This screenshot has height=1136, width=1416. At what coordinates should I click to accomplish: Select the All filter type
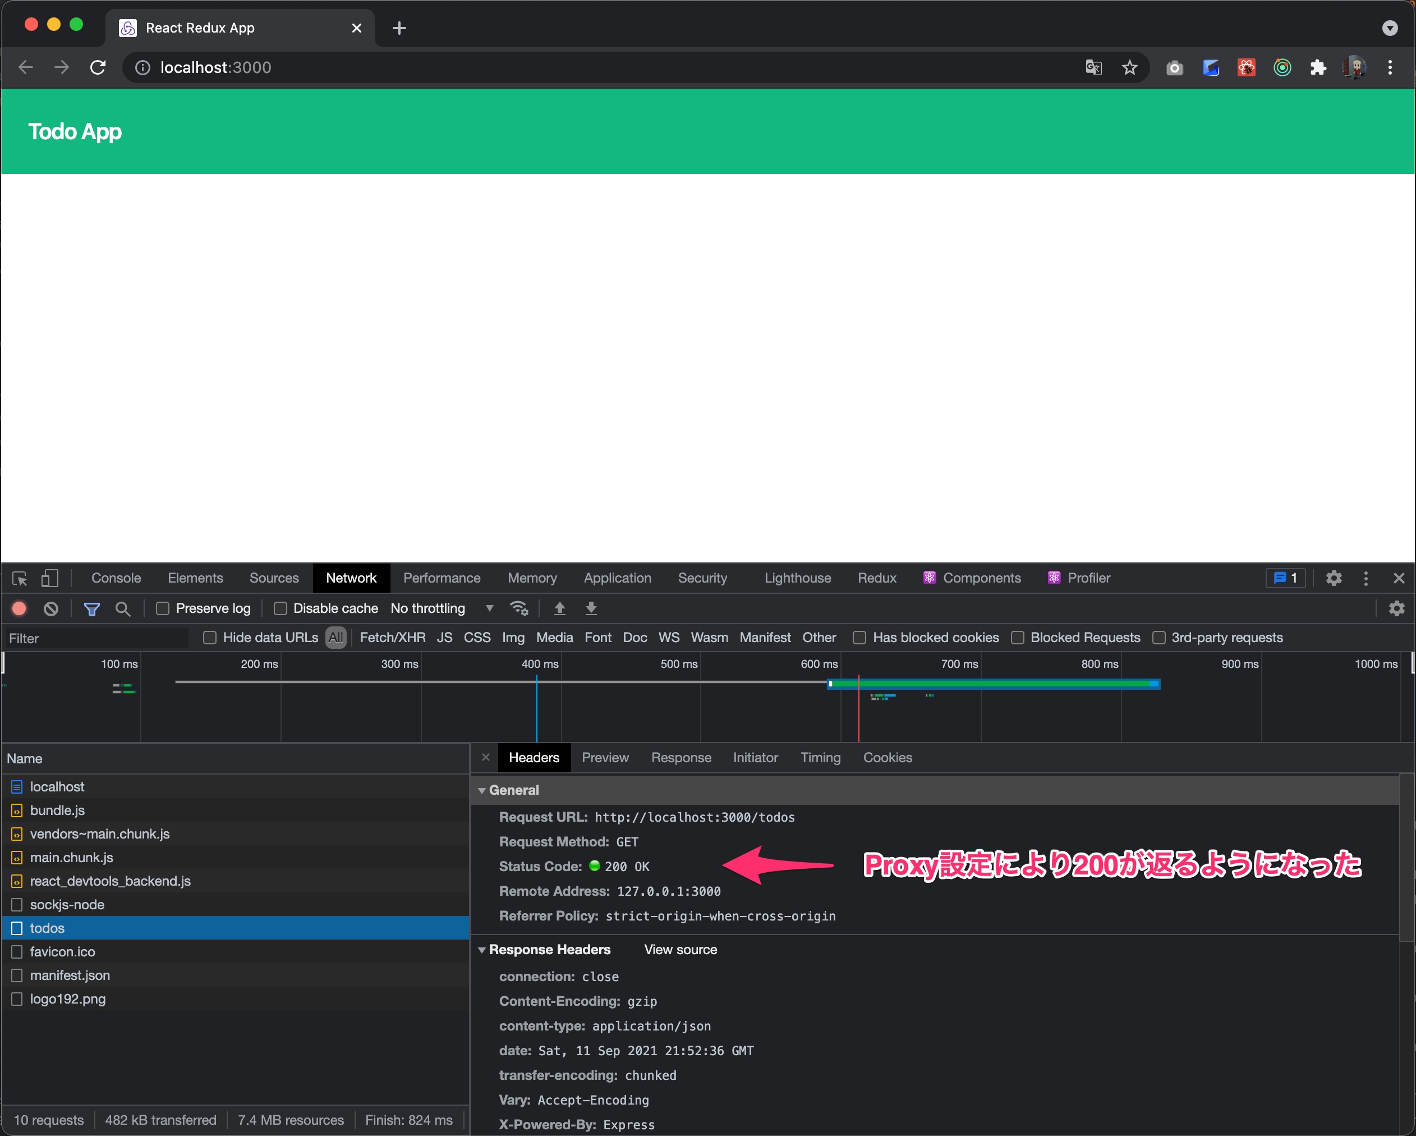(335, 638)
